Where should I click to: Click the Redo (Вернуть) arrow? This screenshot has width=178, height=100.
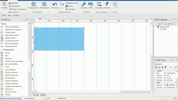[x=62, y=4]
